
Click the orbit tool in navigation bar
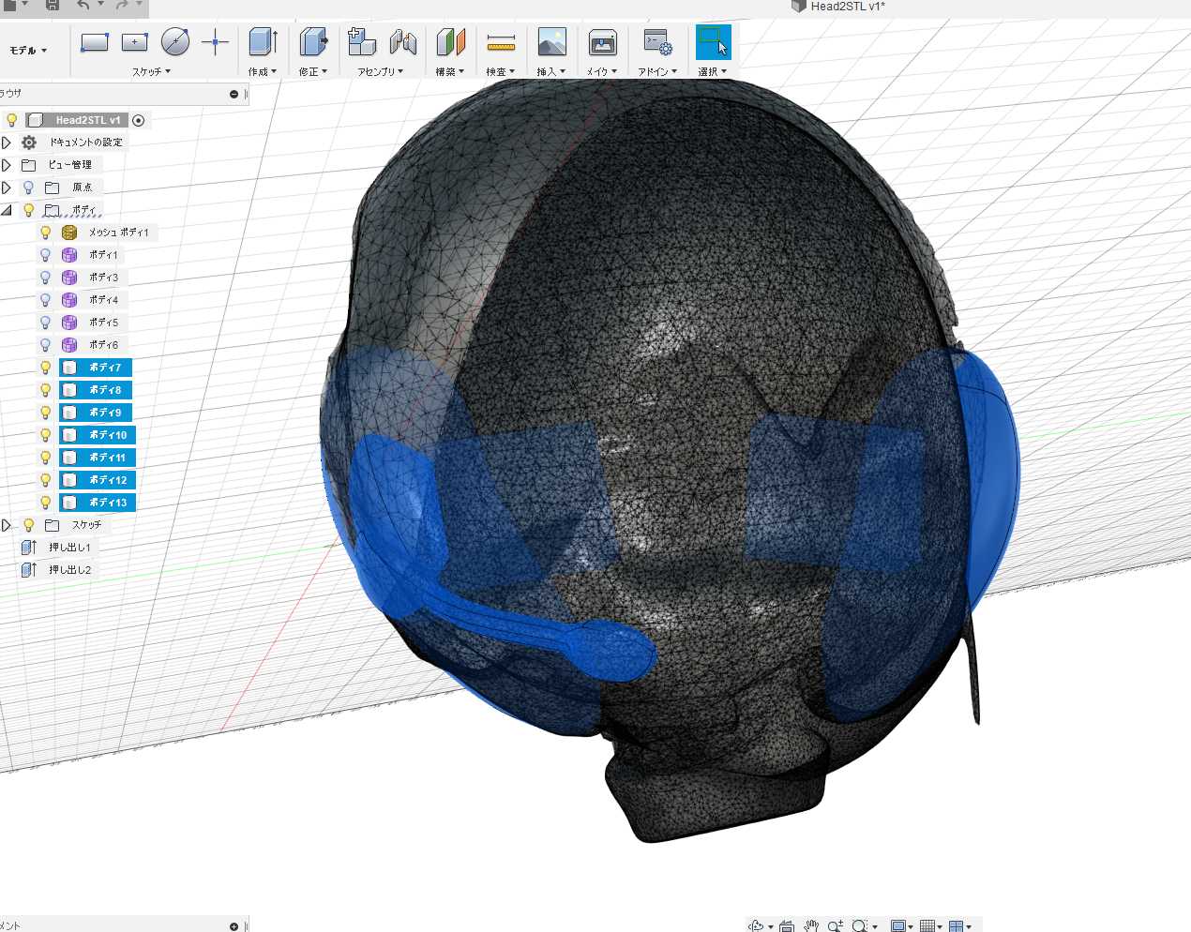click(x=756, y=925)
